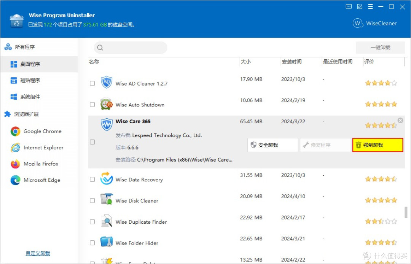Click the edit note icon in title bar

coord(360,7)
